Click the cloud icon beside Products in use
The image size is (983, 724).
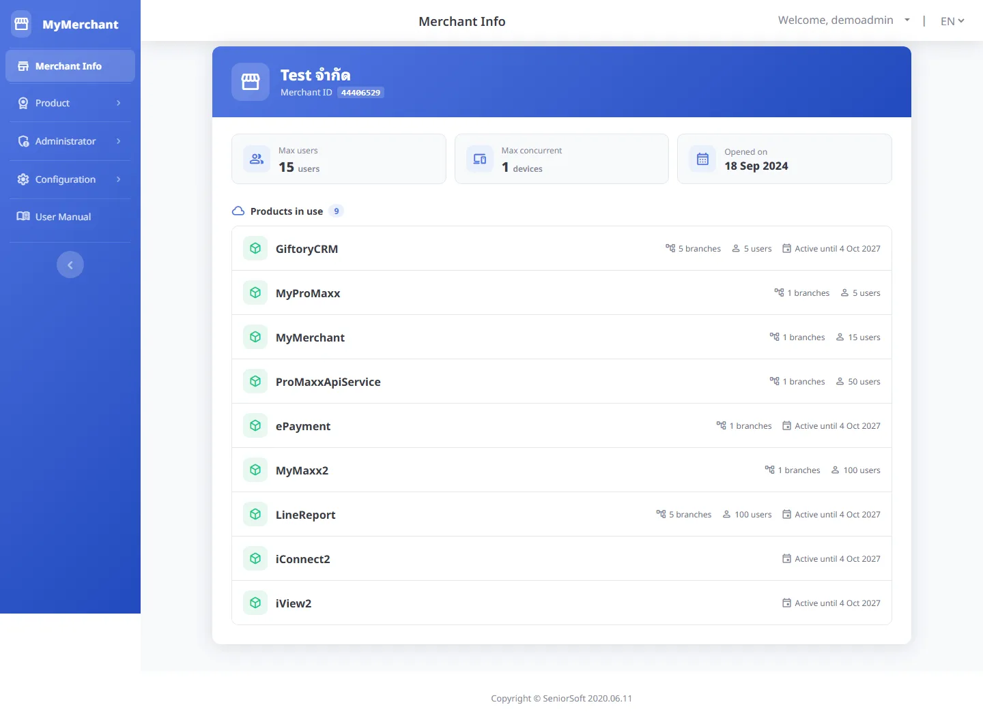[238, 211]
